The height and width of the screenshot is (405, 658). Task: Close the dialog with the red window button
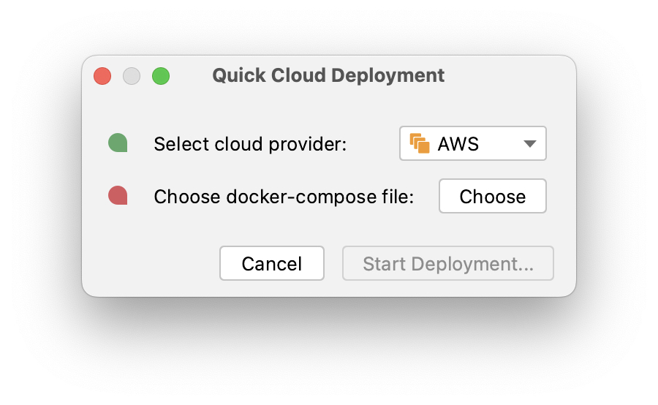(x=102, y=76)
